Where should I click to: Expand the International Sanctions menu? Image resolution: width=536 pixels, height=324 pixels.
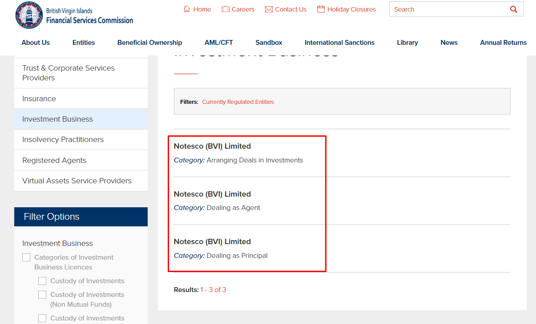point(339,43)
